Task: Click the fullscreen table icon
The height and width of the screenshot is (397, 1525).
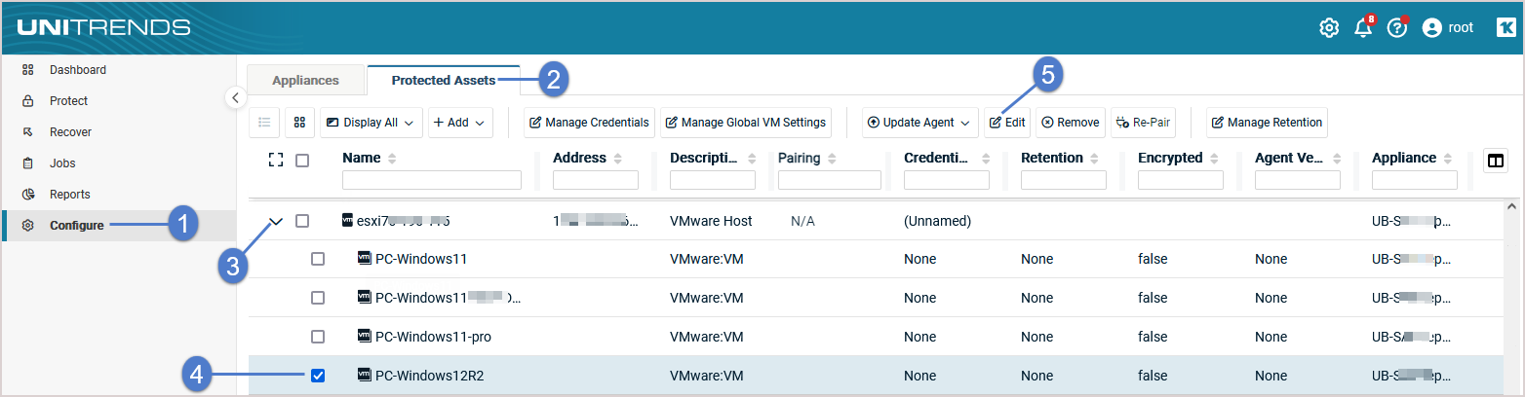Action: click(x=275, y=160)
